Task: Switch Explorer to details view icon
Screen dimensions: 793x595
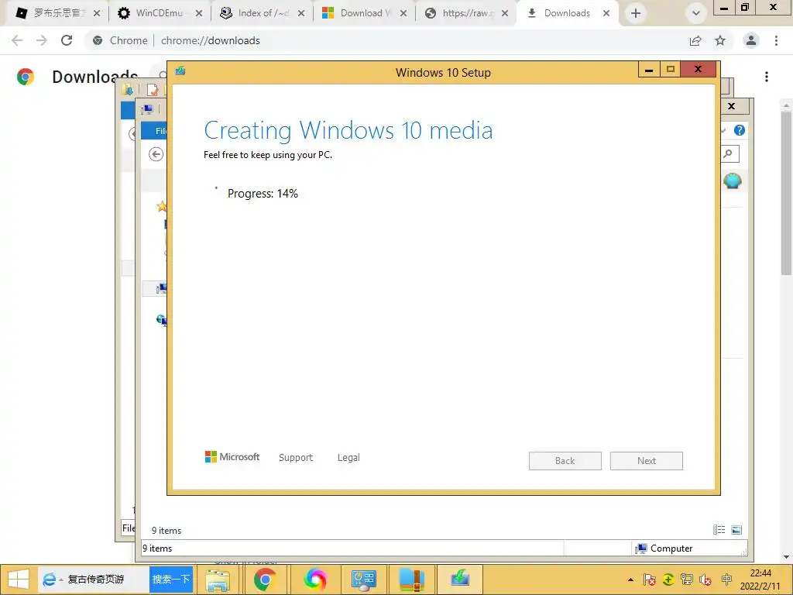Action: [719, 530]
